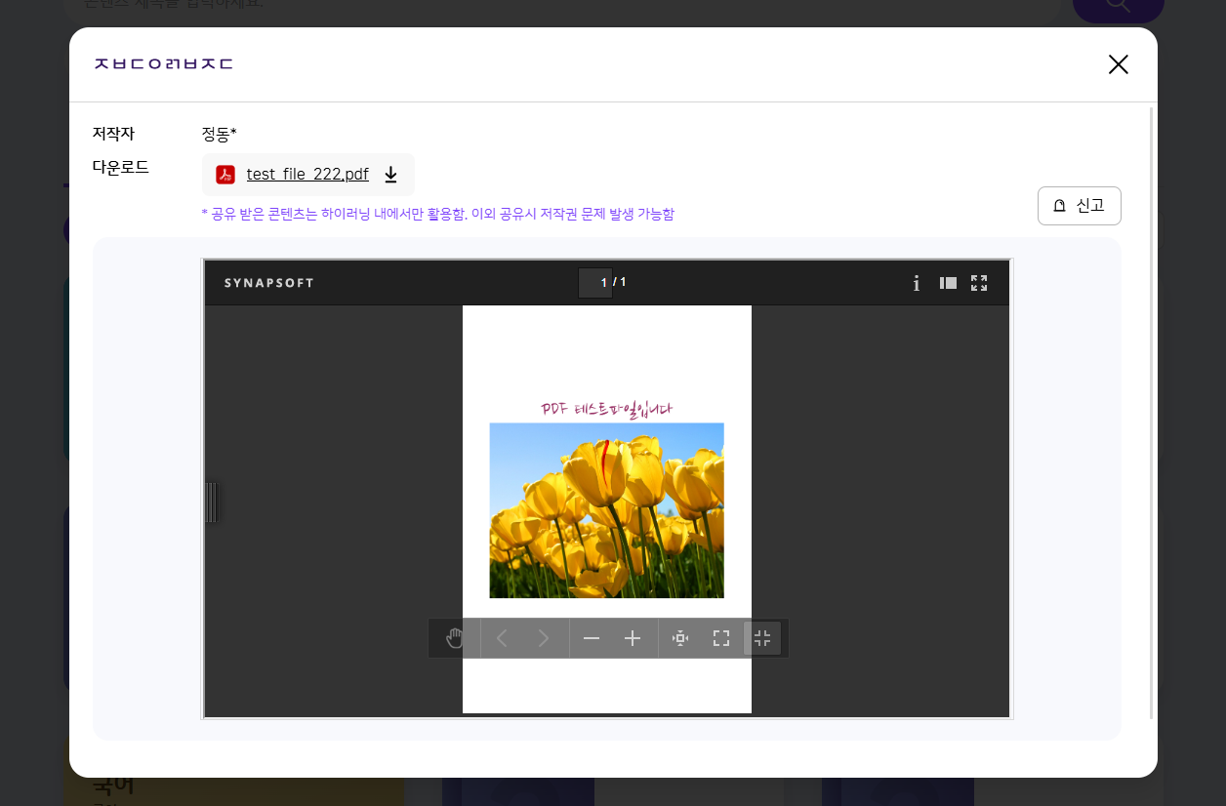
Task: Zoom in with the plus button
Action: coord(633,638)
